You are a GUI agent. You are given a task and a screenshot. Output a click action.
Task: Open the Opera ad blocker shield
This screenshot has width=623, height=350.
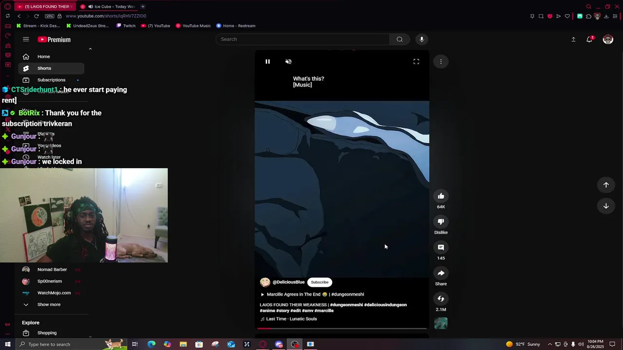(x=550, y=16)
